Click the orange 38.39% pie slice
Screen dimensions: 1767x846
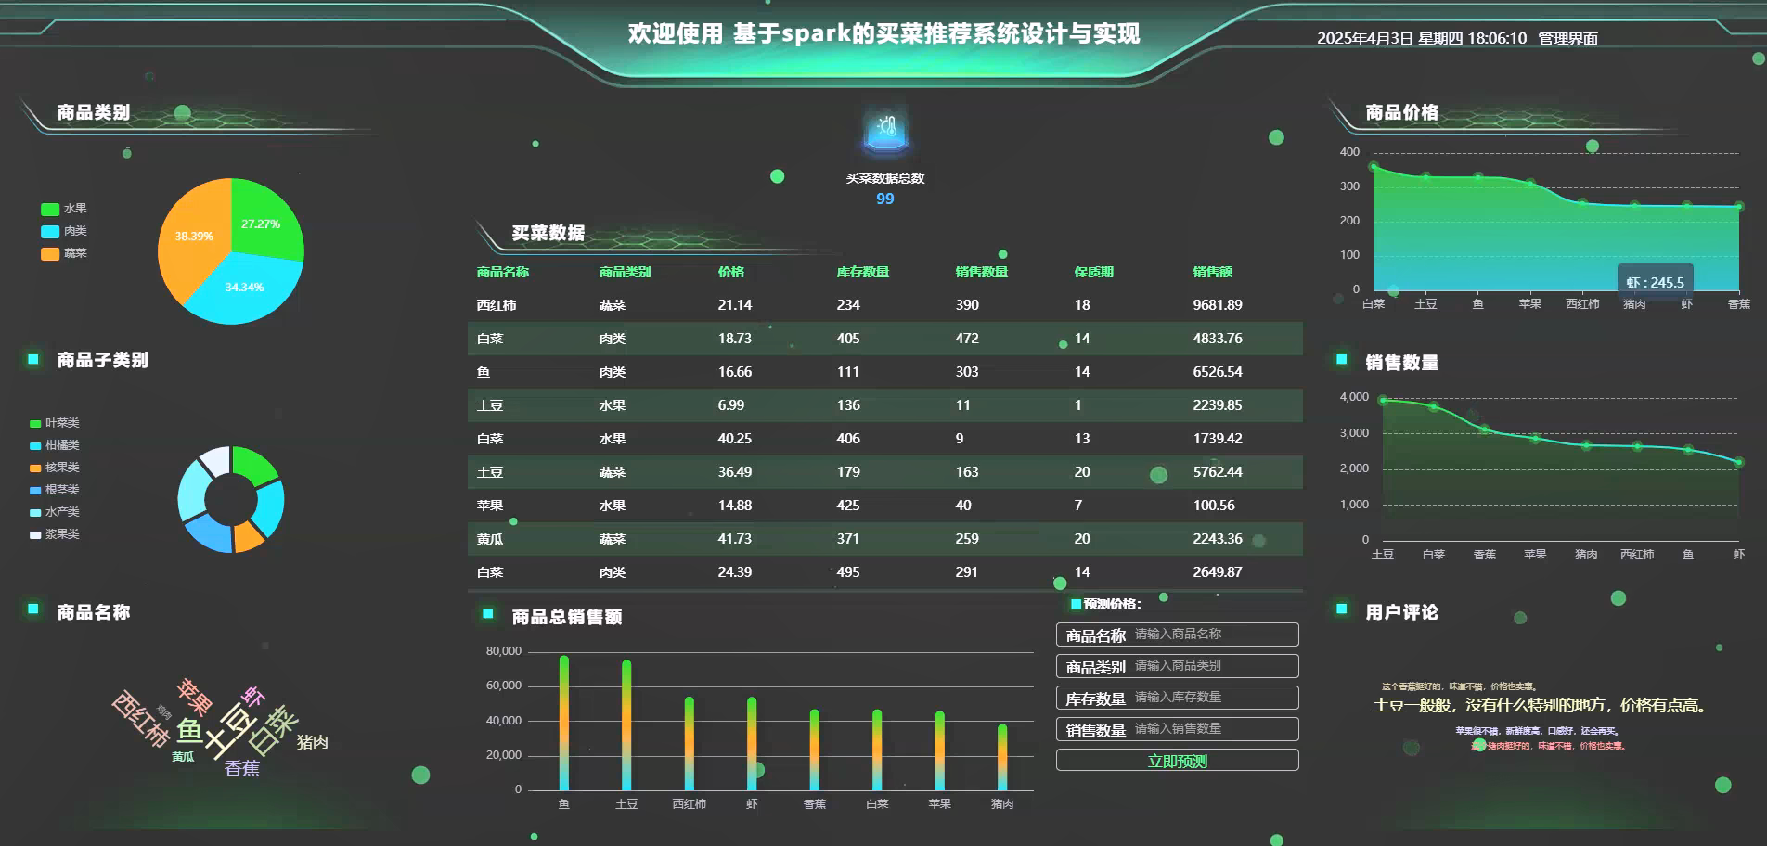tap(192, 237)
